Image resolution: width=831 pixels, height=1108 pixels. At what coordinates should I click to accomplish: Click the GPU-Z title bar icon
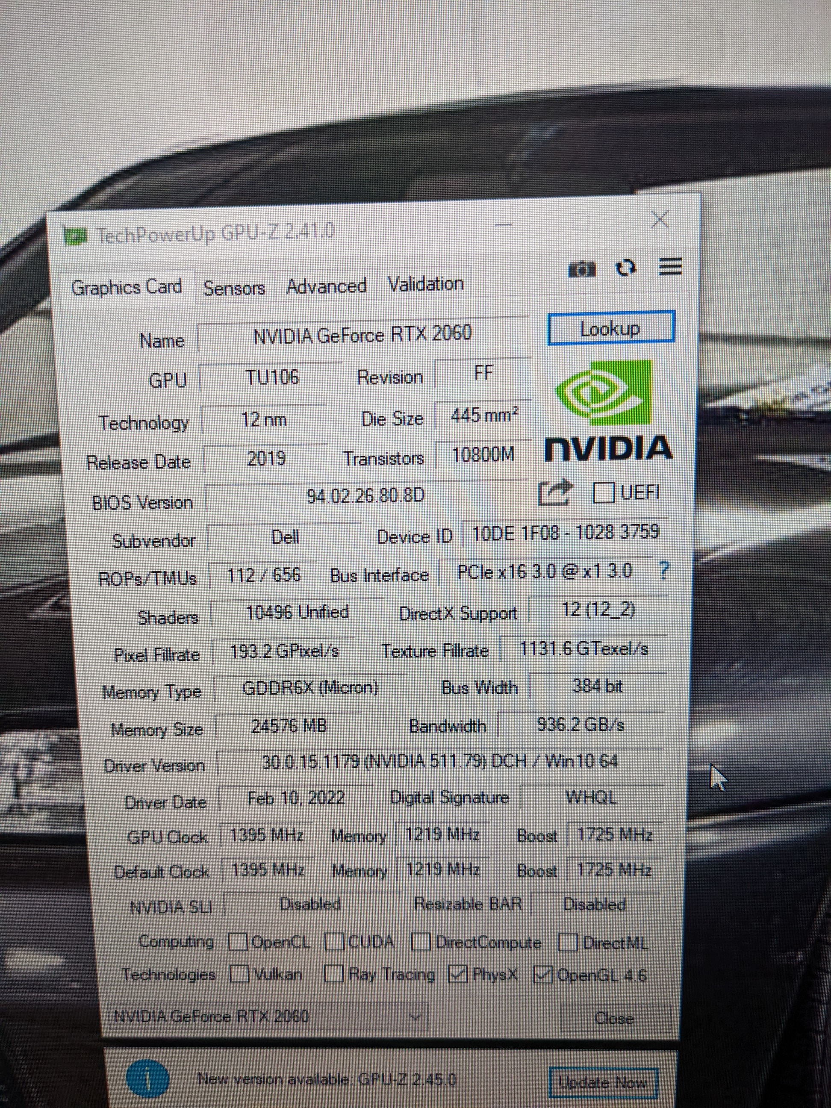[76, 236]
